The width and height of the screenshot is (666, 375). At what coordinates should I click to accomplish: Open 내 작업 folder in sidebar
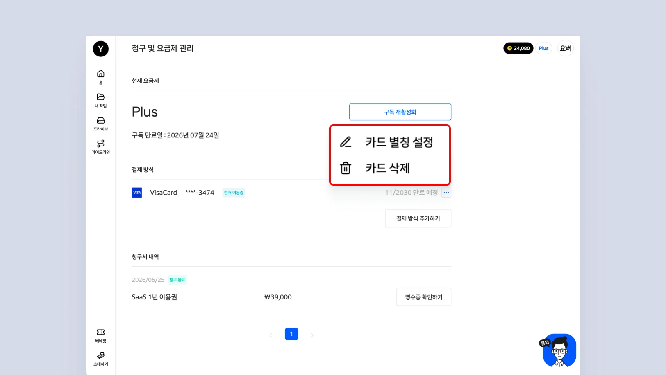pyautogui.click(x=100, y=100)
